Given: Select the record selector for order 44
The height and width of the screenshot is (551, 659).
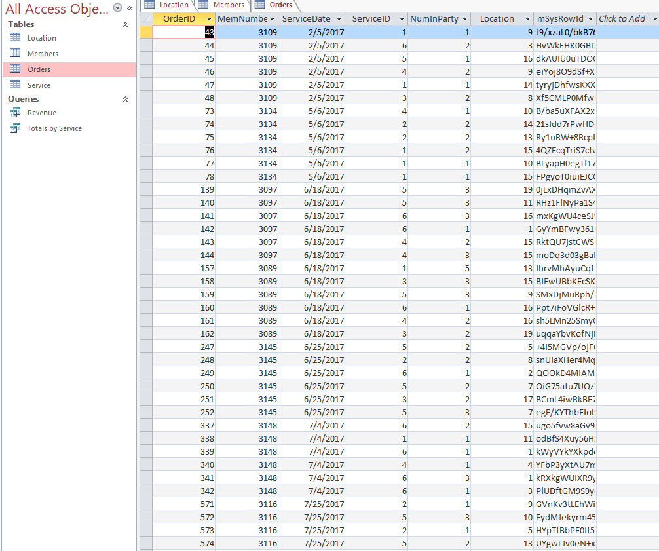Looking at the screenshot, I should (145, 45).
